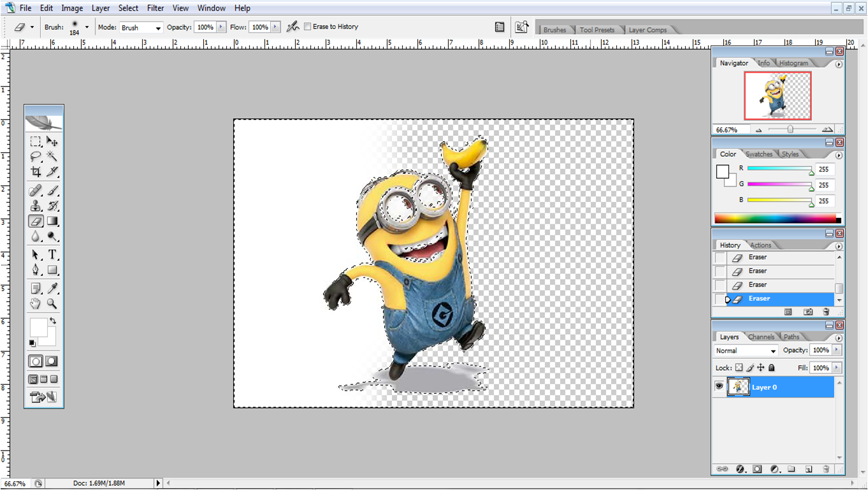Select the Dodge tool
Screen dimensions: 868x490
[x=52, y=236]
